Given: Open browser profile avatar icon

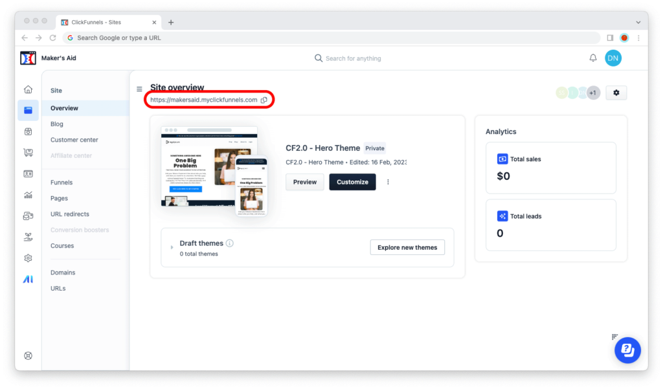Looking at the screenshot, I should coord(624,38).
